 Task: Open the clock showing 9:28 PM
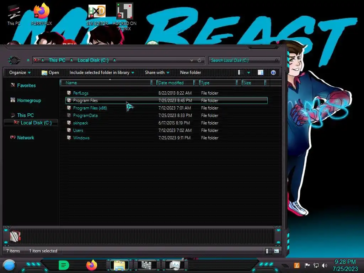point(345,265)
